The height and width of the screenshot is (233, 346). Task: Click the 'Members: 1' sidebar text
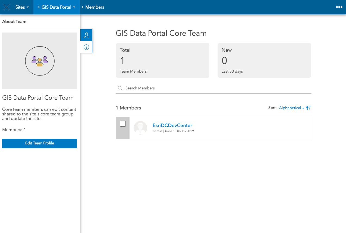pos(14,130)
